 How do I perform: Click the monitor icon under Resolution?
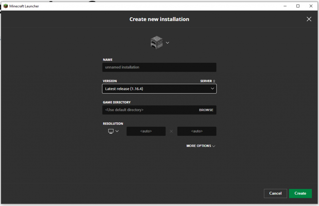(x=111, y=131)
